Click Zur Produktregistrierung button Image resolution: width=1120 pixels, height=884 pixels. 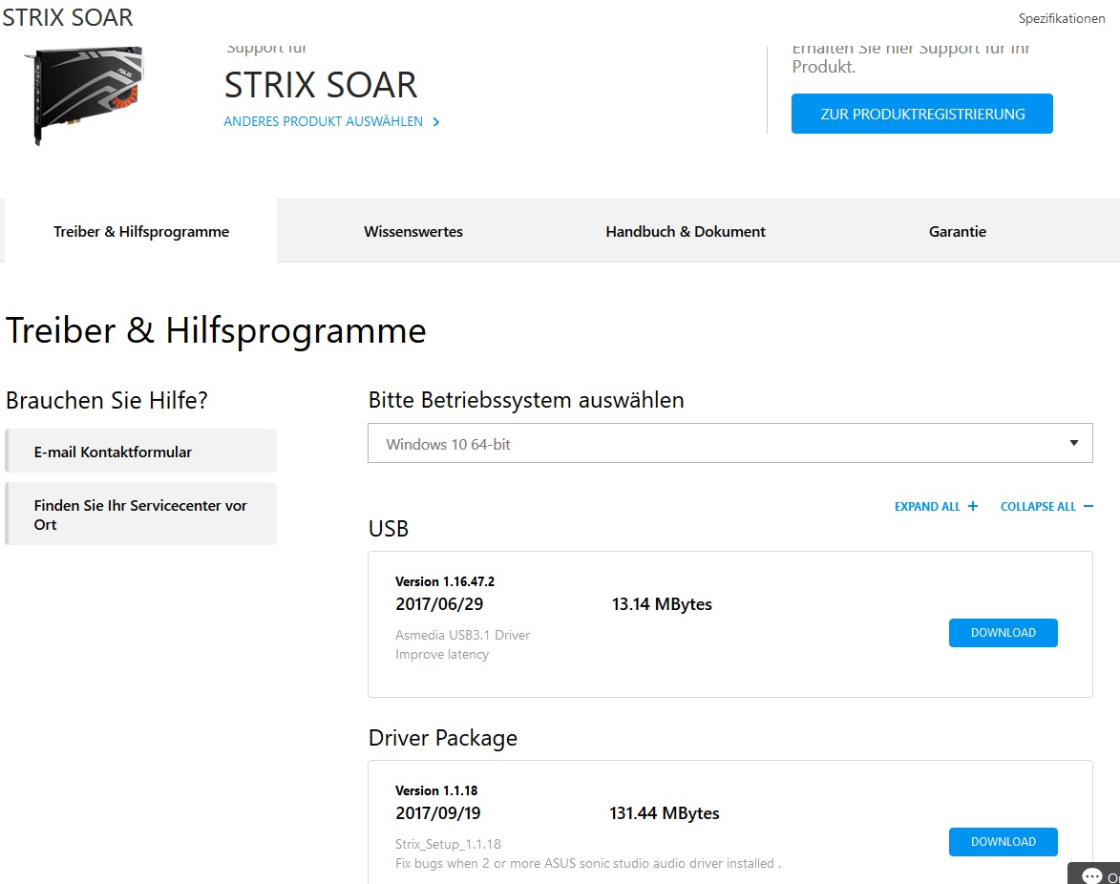[921, 114]
